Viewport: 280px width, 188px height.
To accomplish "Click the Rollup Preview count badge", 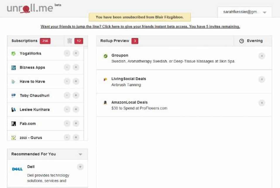I will tap(135, 41).
